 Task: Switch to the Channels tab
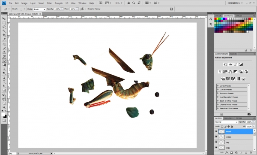pos(228,118)
